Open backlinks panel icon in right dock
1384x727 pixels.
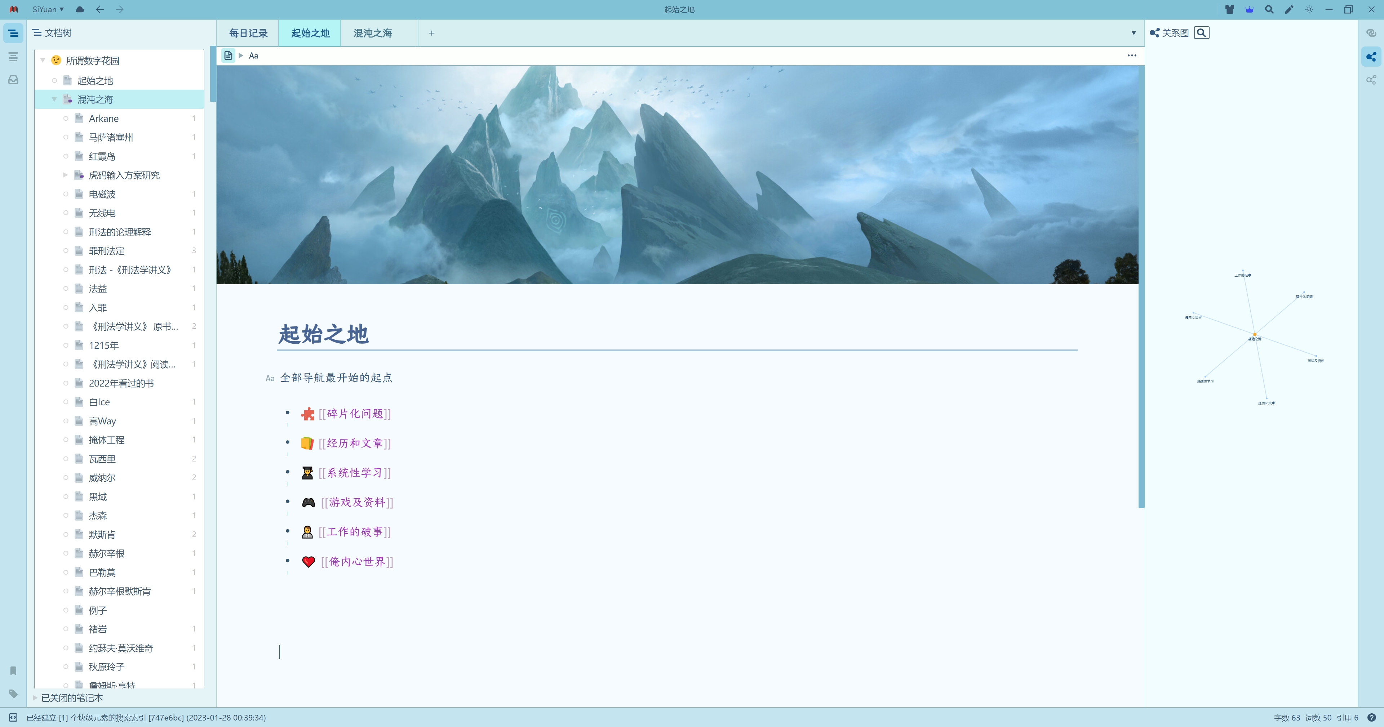click(x=1371, y=33)
